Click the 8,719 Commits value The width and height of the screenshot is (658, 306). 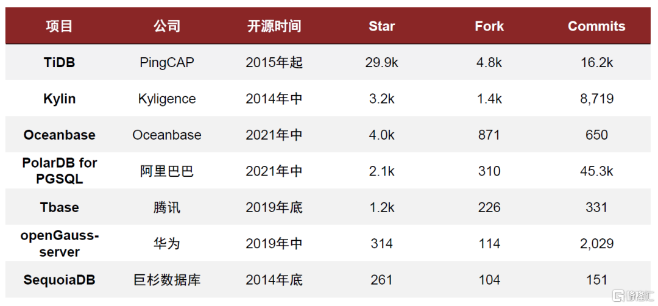[596, 99]
